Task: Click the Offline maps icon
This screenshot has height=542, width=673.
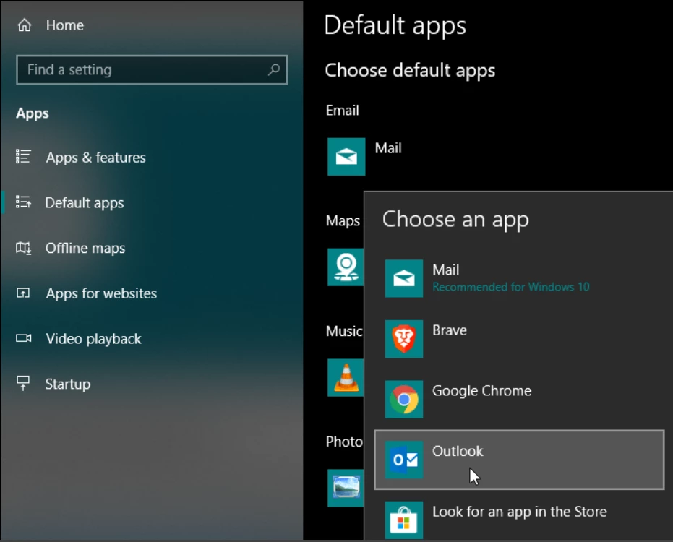Action: pyautogui.click(x=23, y=248)
